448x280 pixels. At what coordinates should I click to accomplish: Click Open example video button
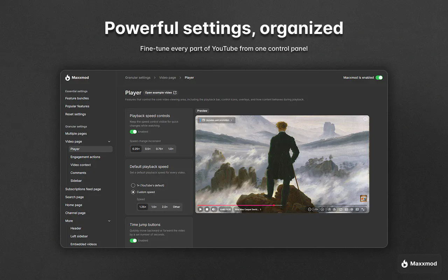click(161, 93)
